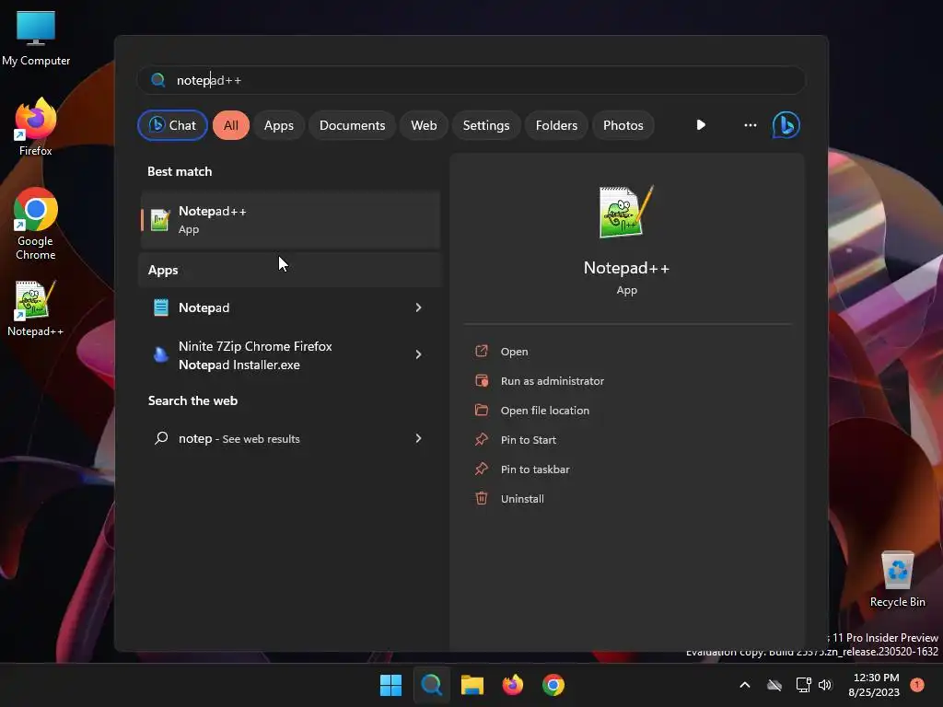Select the Recycle Bin desktop icon
The height and width of the screenshot is (707, 943).
pos(897,580)
